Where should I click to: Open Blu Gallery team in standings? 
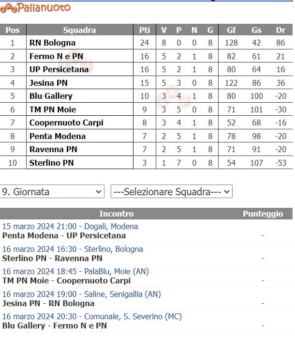(x=51, y=96)
